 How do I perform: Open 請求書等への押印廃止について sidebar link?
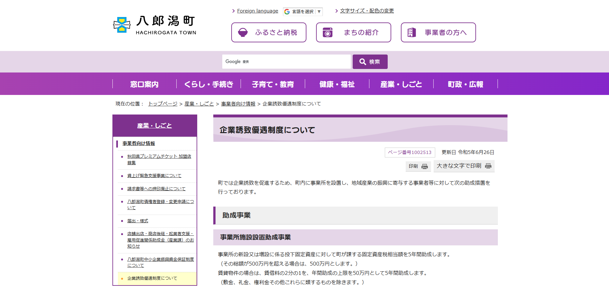(156, 189)
